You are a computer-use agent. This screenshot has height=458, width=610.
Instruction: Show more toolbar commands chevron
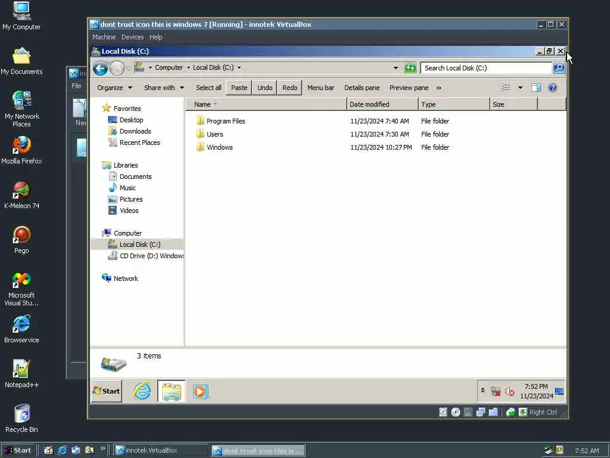point(439,88)
